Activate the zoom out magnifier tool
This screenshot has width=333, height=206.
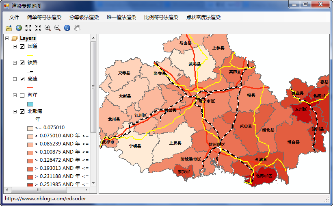tap(58, 28)
